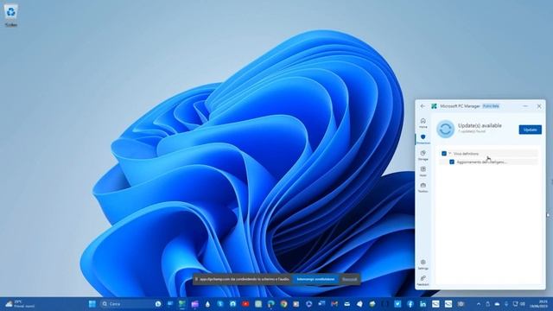
Task: Open YouTube from the taskbar
Action: tap(245, 303)
